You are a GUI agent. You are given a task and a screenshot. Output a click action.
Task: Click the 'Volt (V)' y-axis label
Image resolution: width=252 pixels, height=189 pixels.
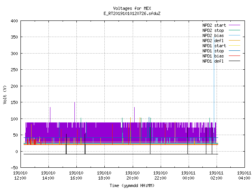coord(5,94)
